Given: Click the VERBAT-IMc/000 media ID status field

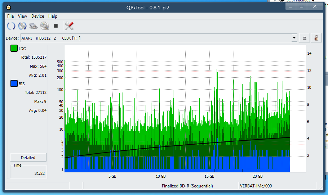Looking at the screenshot, I should pos(256,186).
